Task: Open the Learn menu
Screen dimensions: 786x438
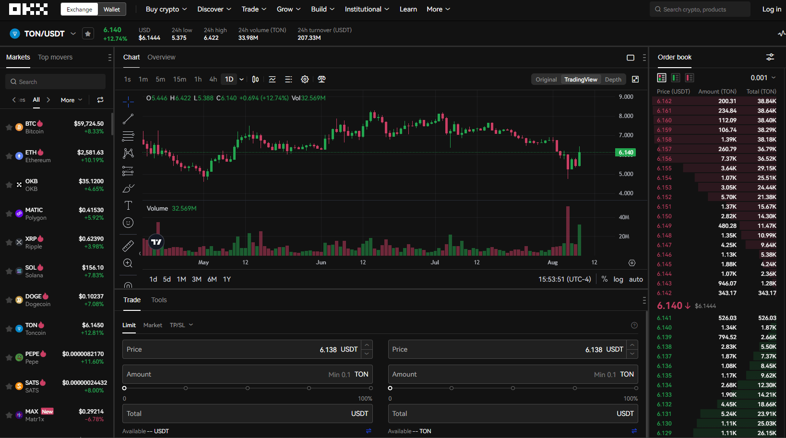Action: (408, 9)
